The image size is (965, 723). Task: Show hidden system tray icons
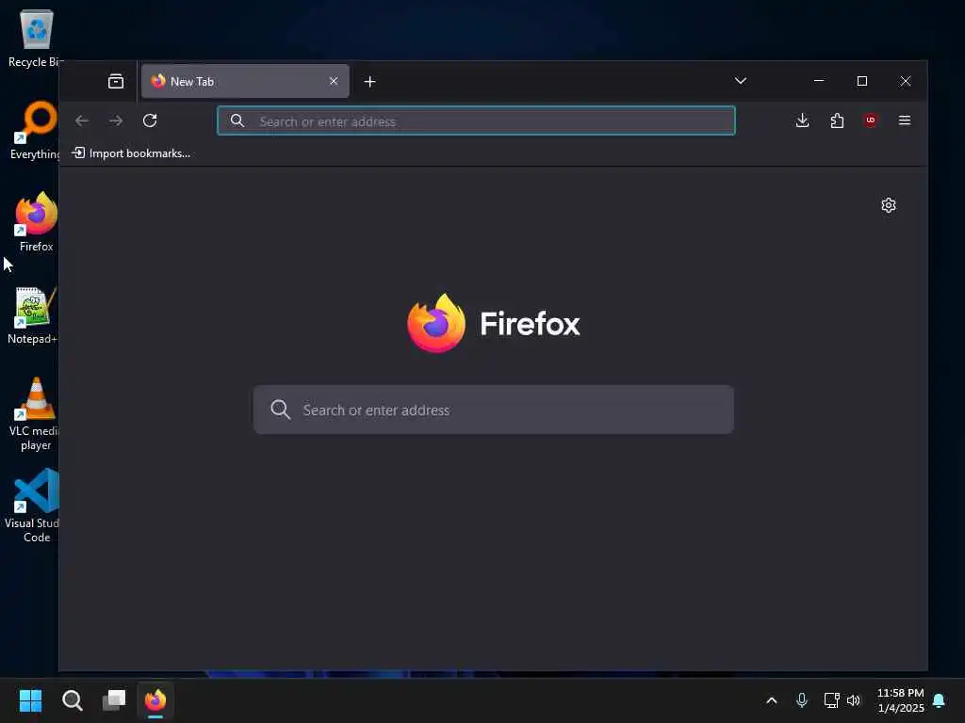pos(771,700)
